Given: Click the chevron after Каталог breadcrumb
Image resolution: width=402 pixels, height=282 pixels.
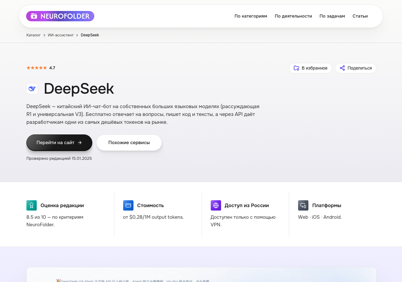Looking at the screenshot, I should click(x=44, y=35).
